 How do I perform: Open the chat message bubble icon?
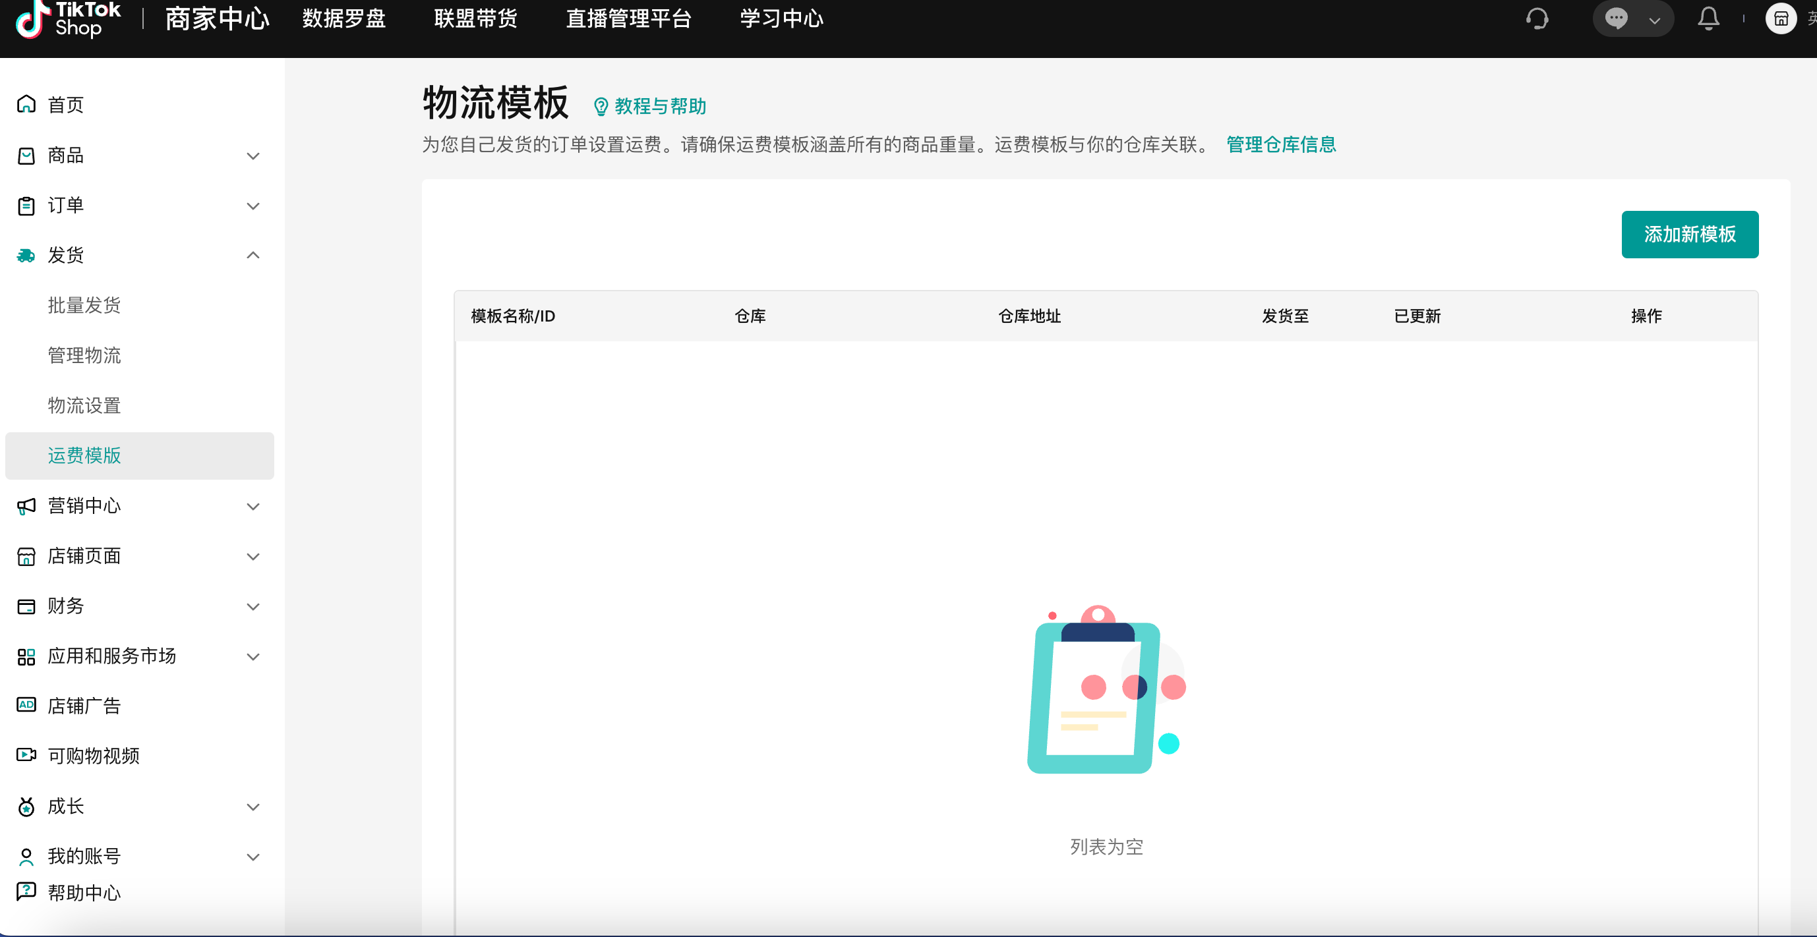click(1616, 18)
